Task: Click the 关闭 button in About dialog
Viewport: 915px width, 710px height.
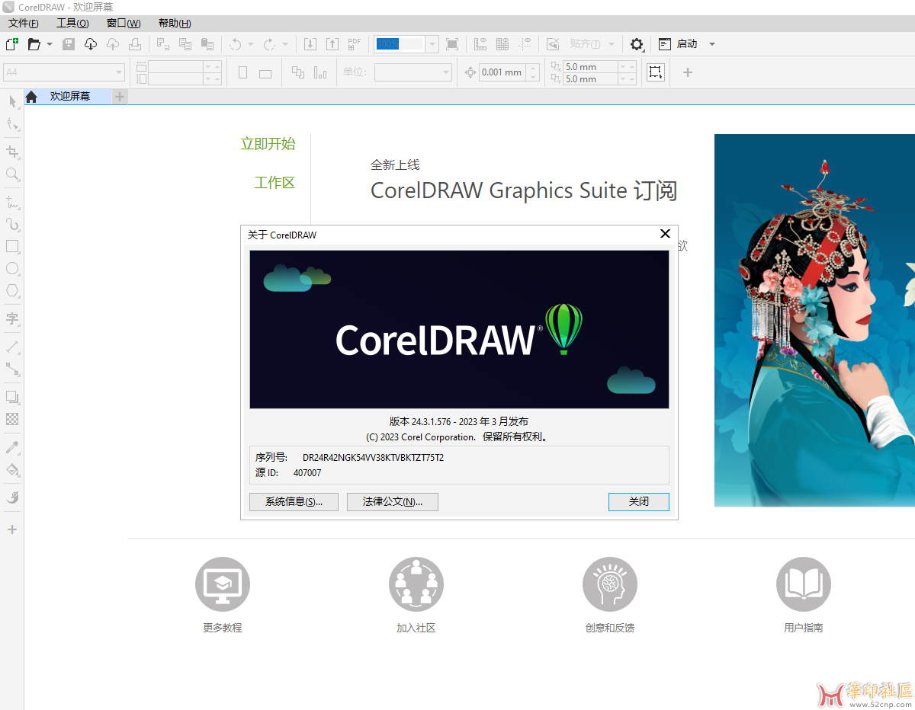Action: pyautogui.click(x=639, y=502)
